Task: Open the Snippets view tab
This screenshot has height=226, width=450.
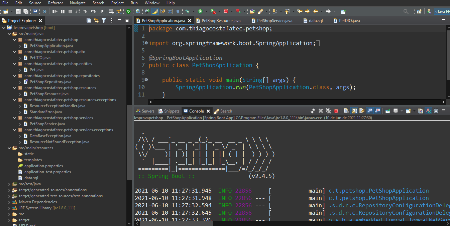Action: pyautogui.click(x=172, y=111)
